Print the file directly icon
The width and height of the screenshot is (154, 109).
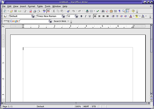[35, 11]
